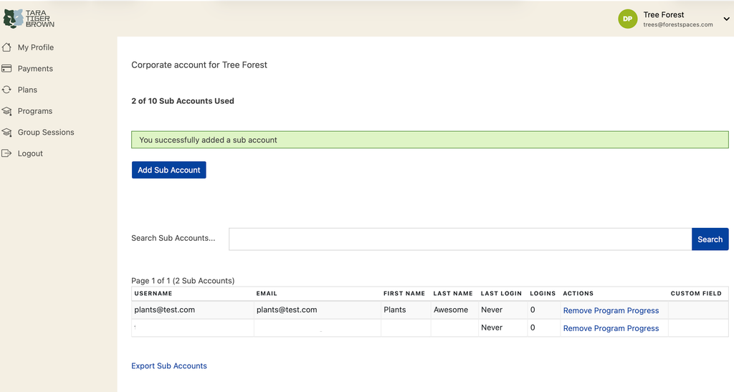Click the Actions column header

578,293
